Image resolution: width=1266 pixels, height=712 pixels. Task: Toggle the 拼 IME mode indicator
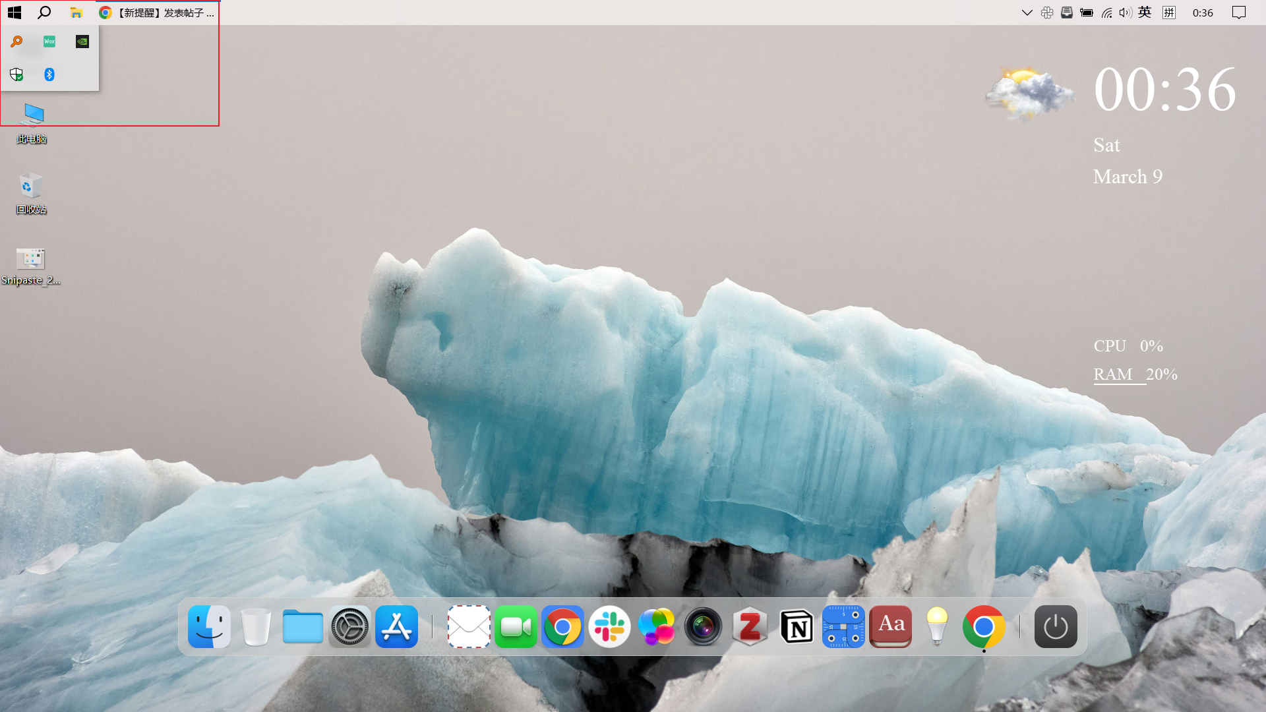click(1169, 13)
